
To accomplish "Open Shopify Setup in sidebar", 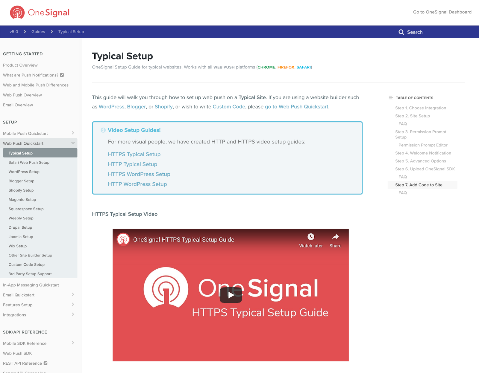I will [21, 190].
